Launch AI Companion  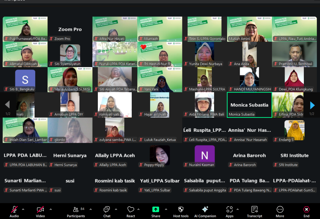point(205,212)
